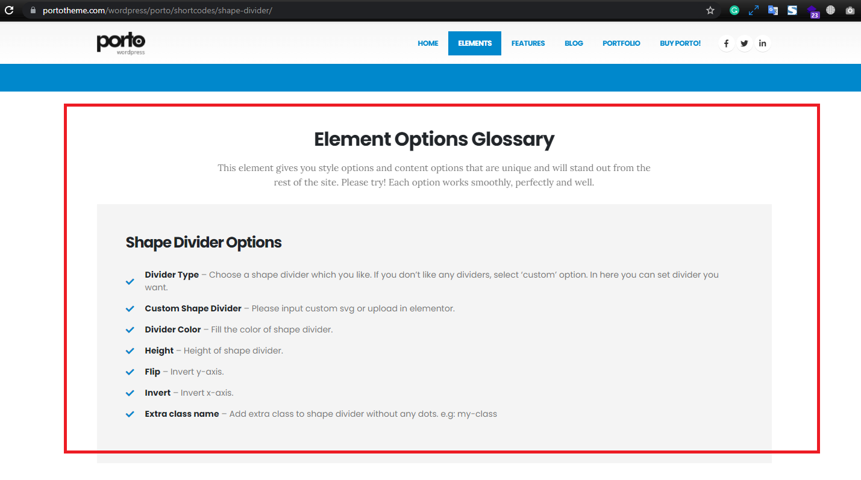861x480 pixels.
Task: Open the Facebook social icon
Action: pos(727,43)
